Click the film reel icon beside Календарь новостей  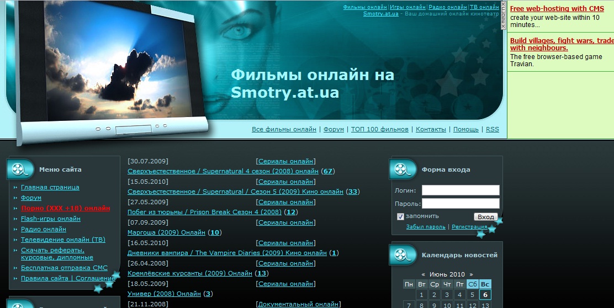(x=403, y=255)
